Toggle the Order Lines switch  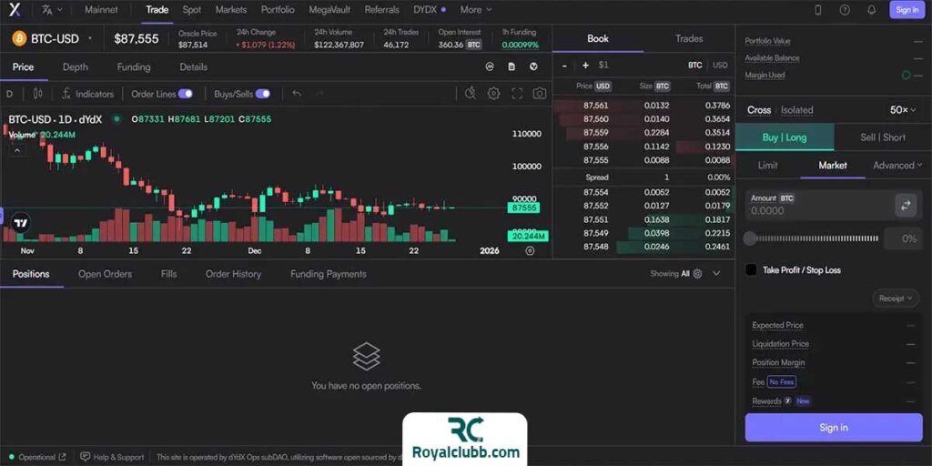(186, 94)
